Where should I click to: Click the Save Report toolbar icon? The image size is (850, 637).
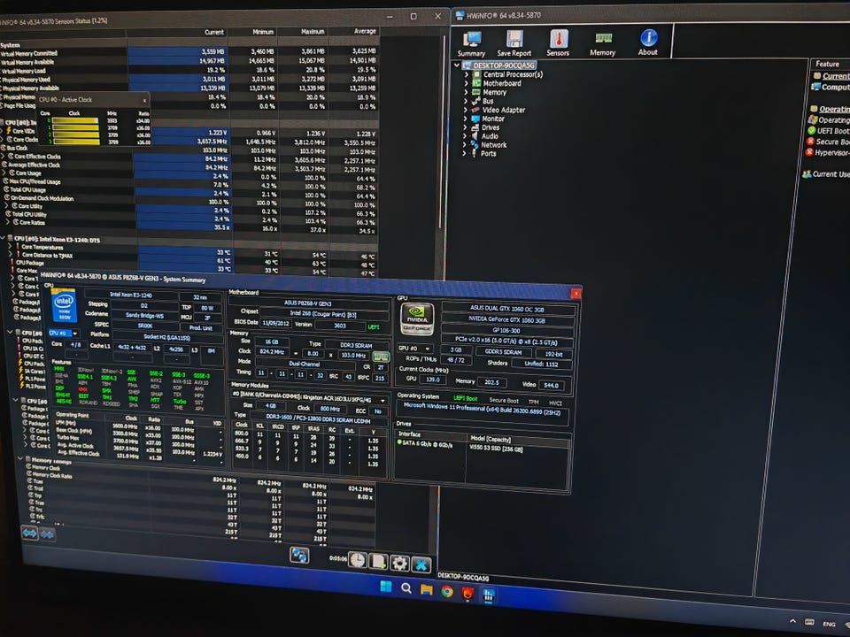[514, 43]
